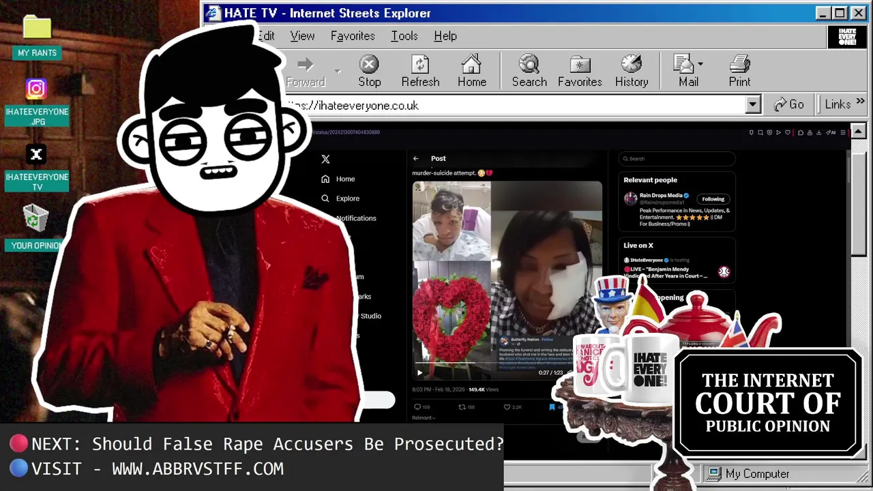The height and width of the screenshot is (491, 873).
Task: Open the YOUR OPINION recycle bin
Action: point(35,229)
